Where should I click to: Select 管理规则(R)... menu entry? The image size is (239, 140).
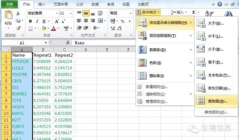(x=165, y=101)
